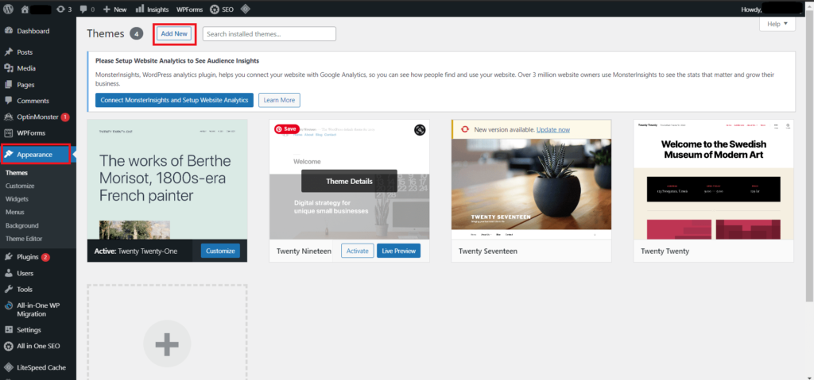Click the Plugins update count badge 2
This screenshot has height=380, width=814.
click(45, 256)
